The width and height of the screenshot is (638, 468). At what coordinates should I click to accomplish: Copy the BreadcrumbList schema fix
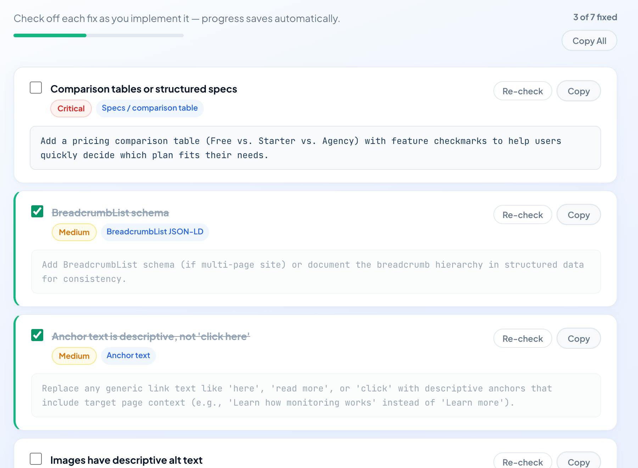tap(578, 215)
